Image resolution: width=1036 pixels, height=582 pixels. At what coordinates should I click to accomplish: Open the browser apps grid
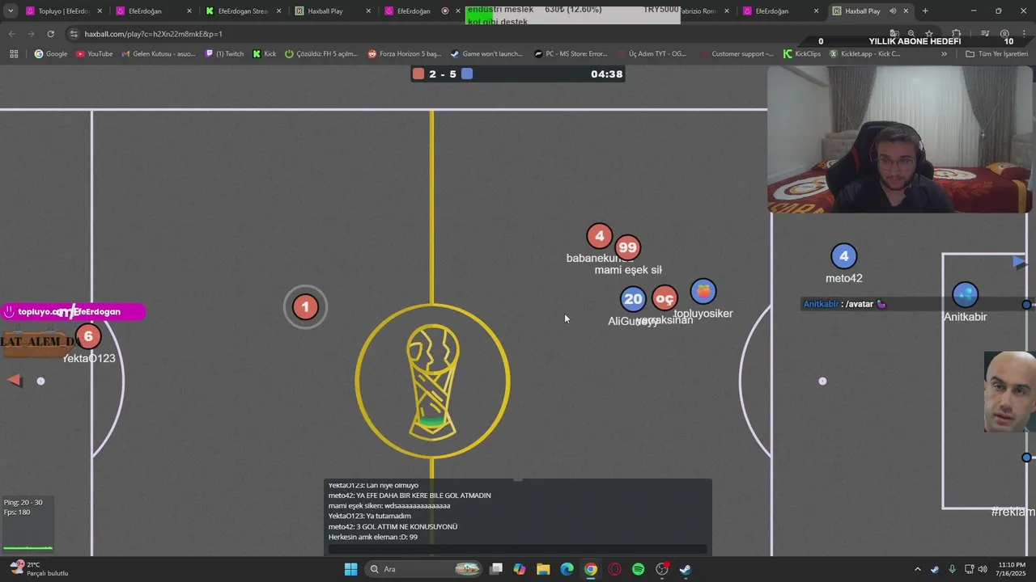click(x=14, y=54)
